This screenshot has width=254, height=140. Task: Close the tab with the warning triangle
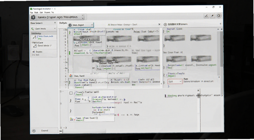coord(159,24)
